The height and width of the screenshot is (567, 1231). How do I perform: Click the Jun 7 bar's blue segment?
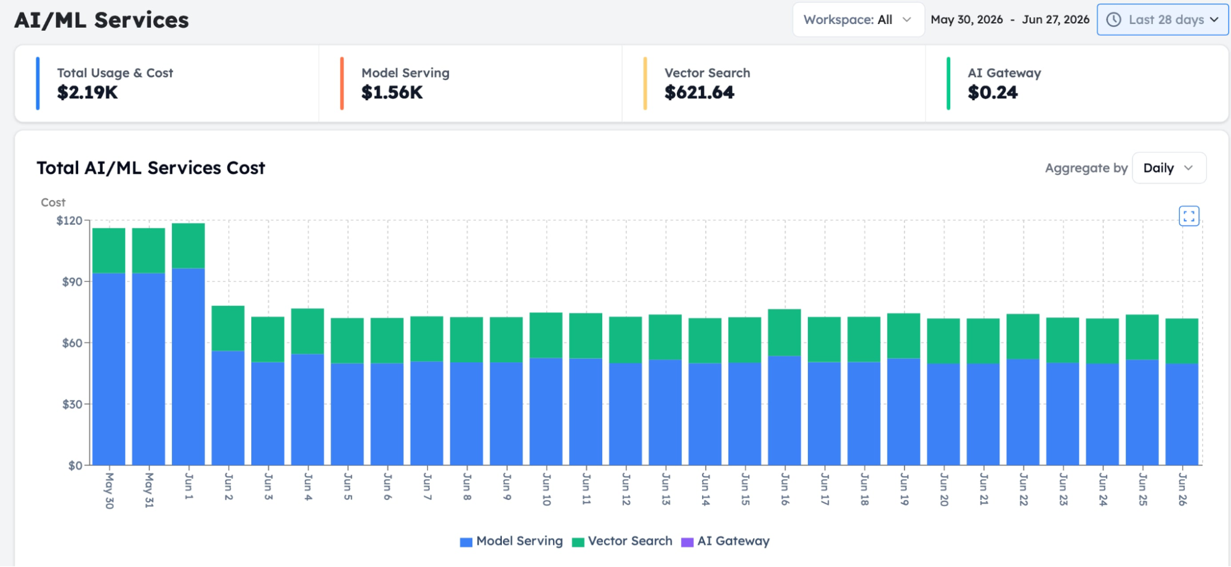coord(427,413)
